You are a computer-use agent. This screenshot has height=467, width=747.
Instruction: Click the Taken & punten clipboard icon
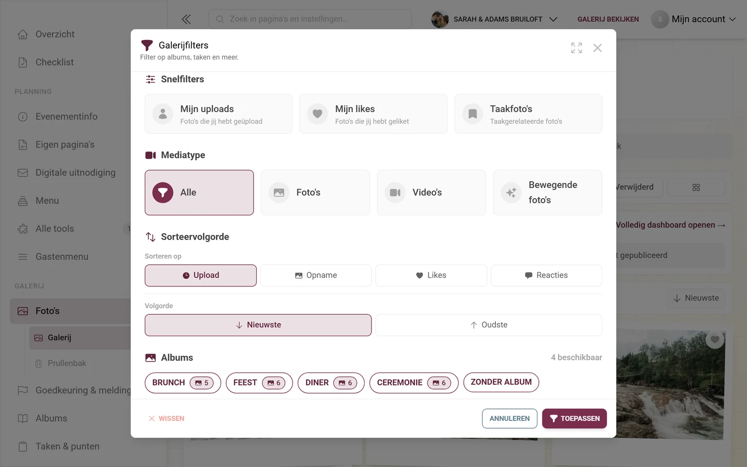[x=23, y=446]
